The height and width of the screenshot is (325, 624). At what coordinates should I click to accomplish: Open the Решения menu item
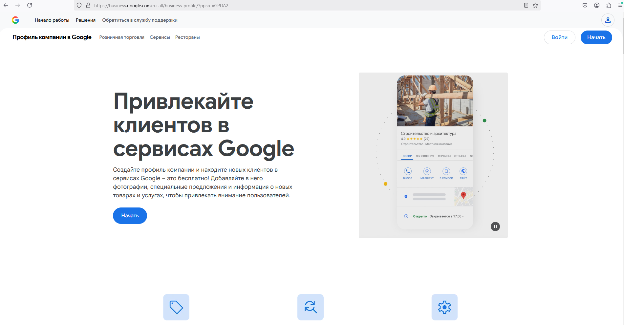(85, 20)
